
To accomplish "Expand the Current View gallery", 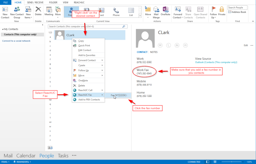I will tap(140, 16).
